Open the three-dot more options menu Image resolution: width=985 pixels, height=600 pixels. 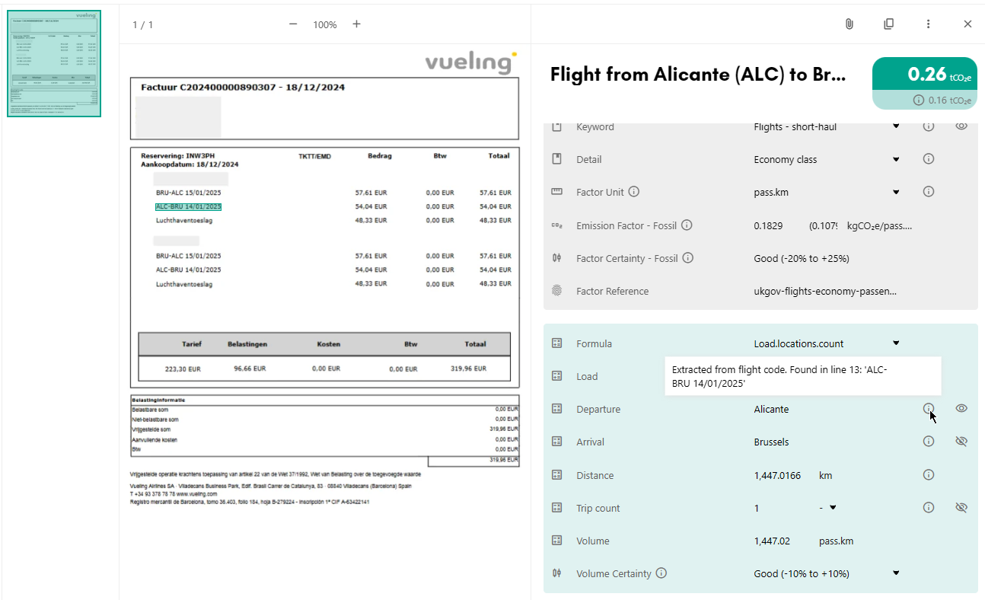point(928,24)
